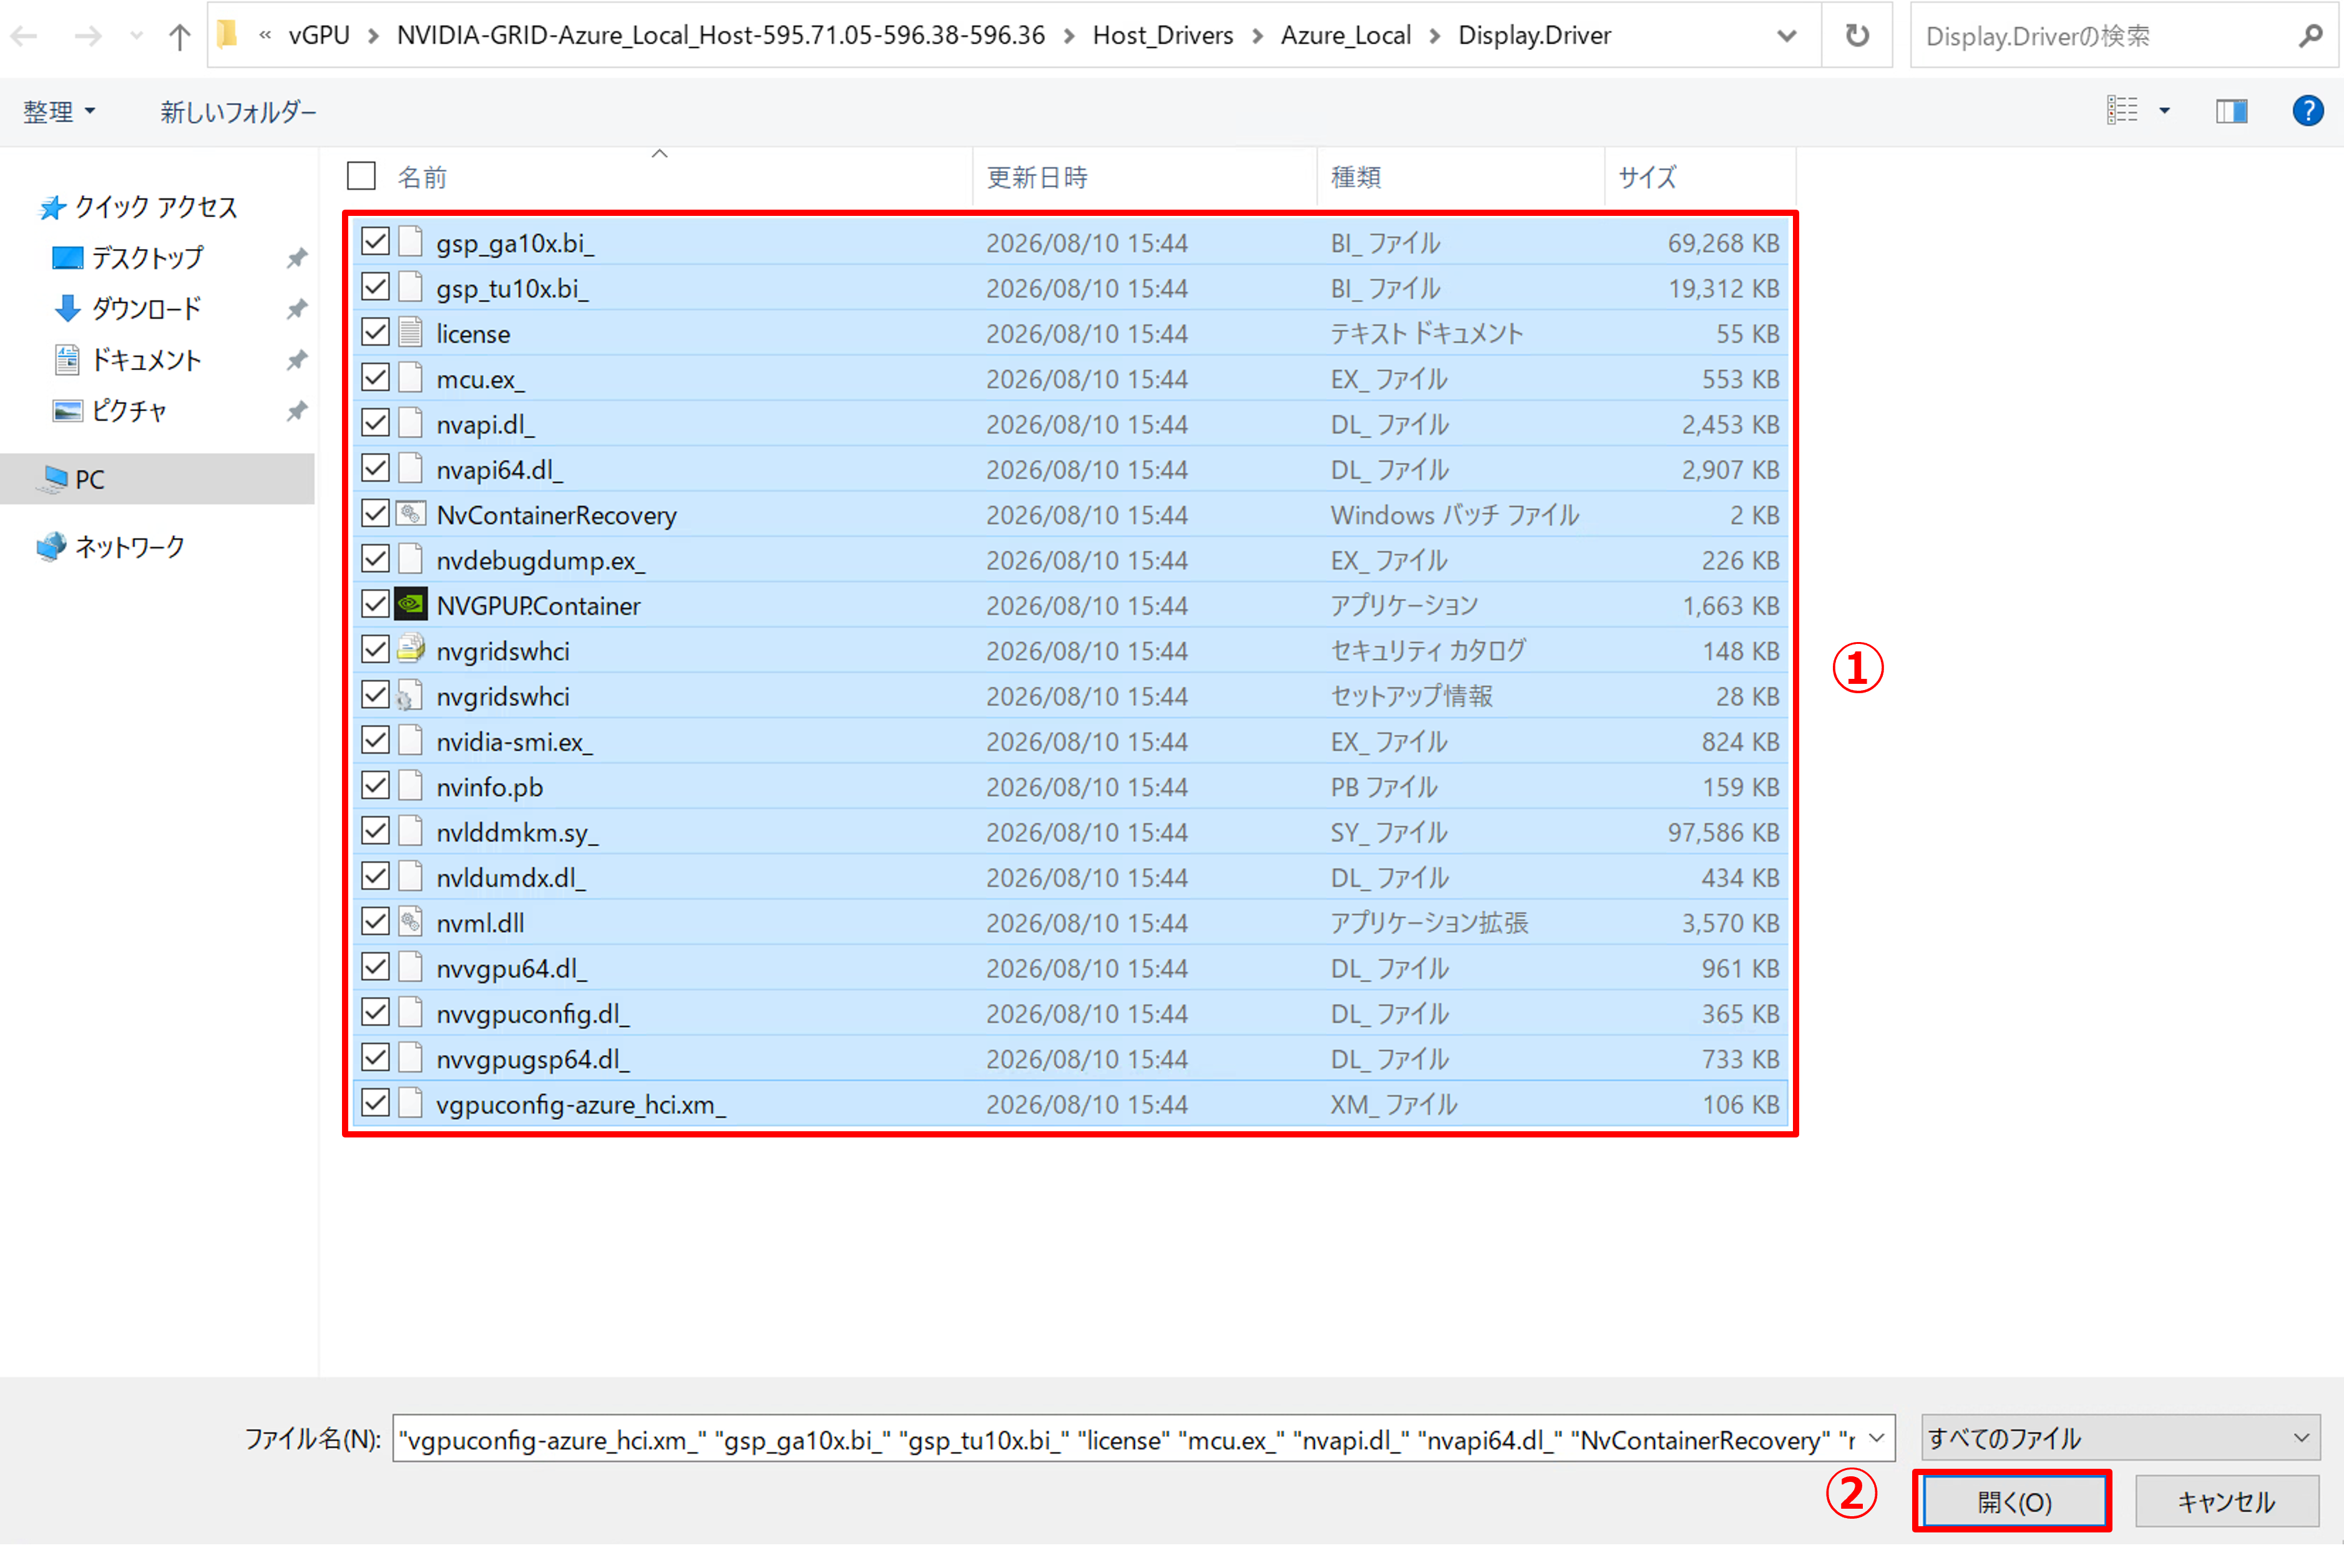The width and height of the screenshot is (2344, 1568).
Task: Click the PC computer icon in sidebar
Action: tap(54, 479)
